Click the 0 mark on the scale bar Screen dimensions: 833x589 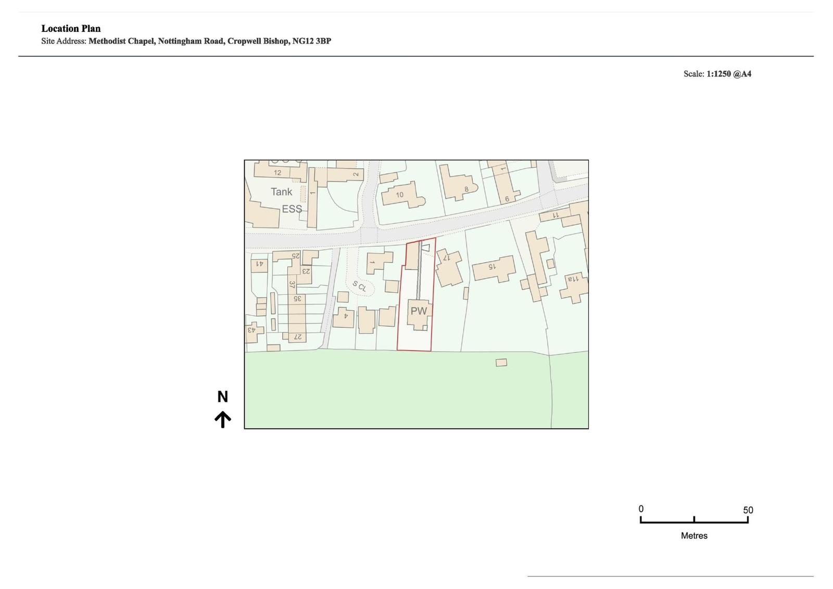pos(641,509)
